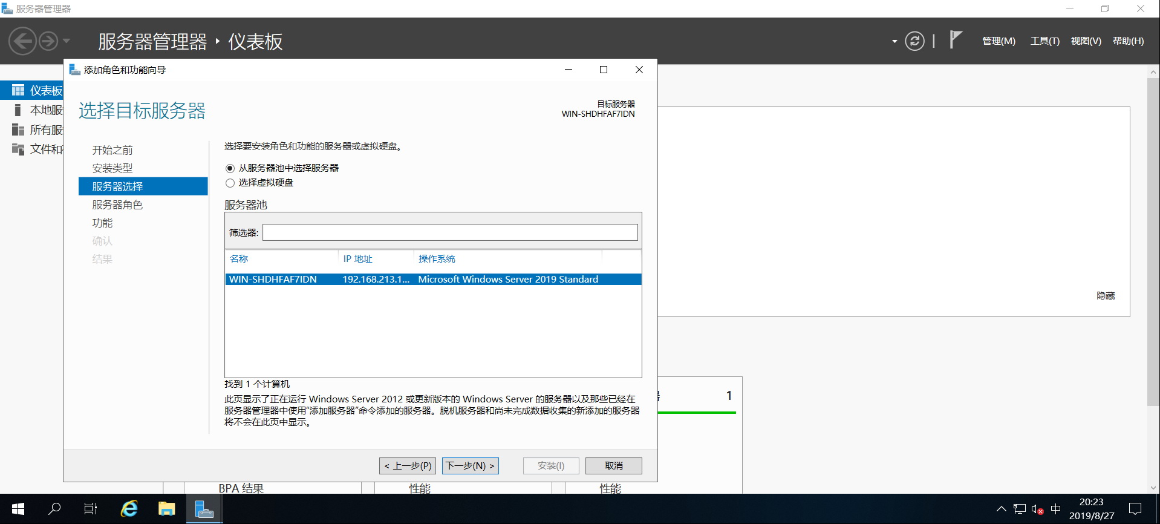Open the 帮助(H) menu
1160x524 pixels.
[x=1128, y=41]
